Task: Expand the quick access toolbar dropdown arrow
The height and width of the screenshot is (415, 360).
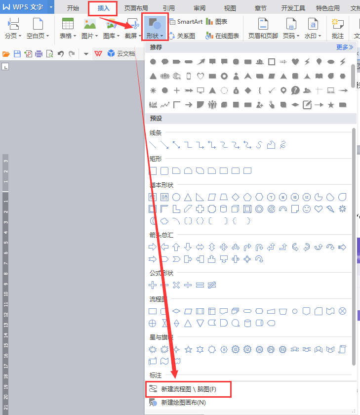Action: click(x=86, y=54)
